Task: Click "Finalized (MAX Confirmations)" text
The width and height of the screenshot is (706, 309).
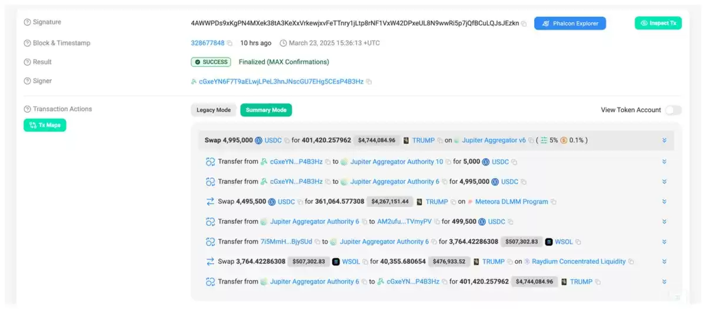Action: (x=284, y=62)
